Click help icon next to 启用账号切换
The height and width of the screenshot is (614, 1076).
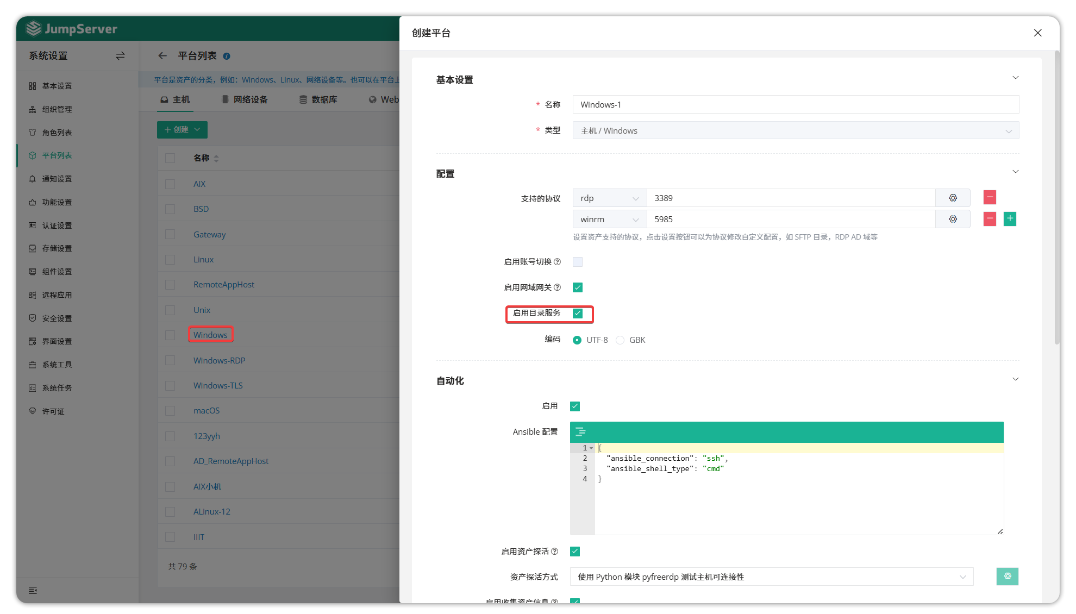pyautogui.click(x=557, y=262)
